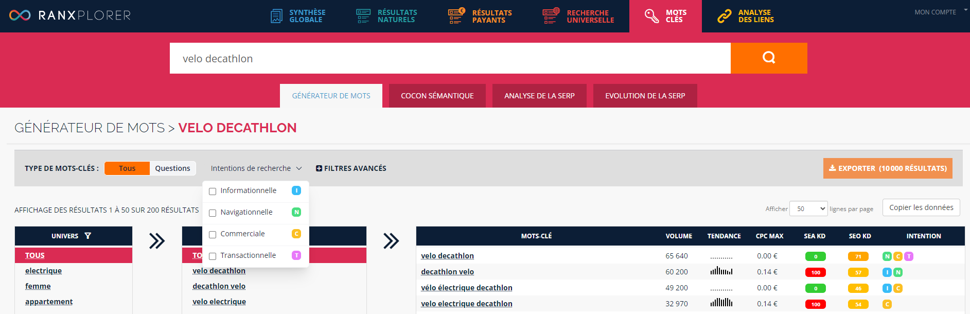Viewport: 970px width, 314px height.
Task: Open Mots Clés section
Action: [x=665, y=16]
